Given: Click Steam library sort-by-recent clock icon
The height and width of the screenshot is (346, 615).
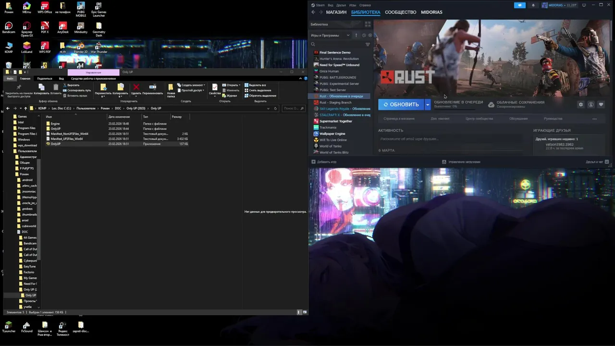Looking at the screenshot, I should [x=364, y=35].
